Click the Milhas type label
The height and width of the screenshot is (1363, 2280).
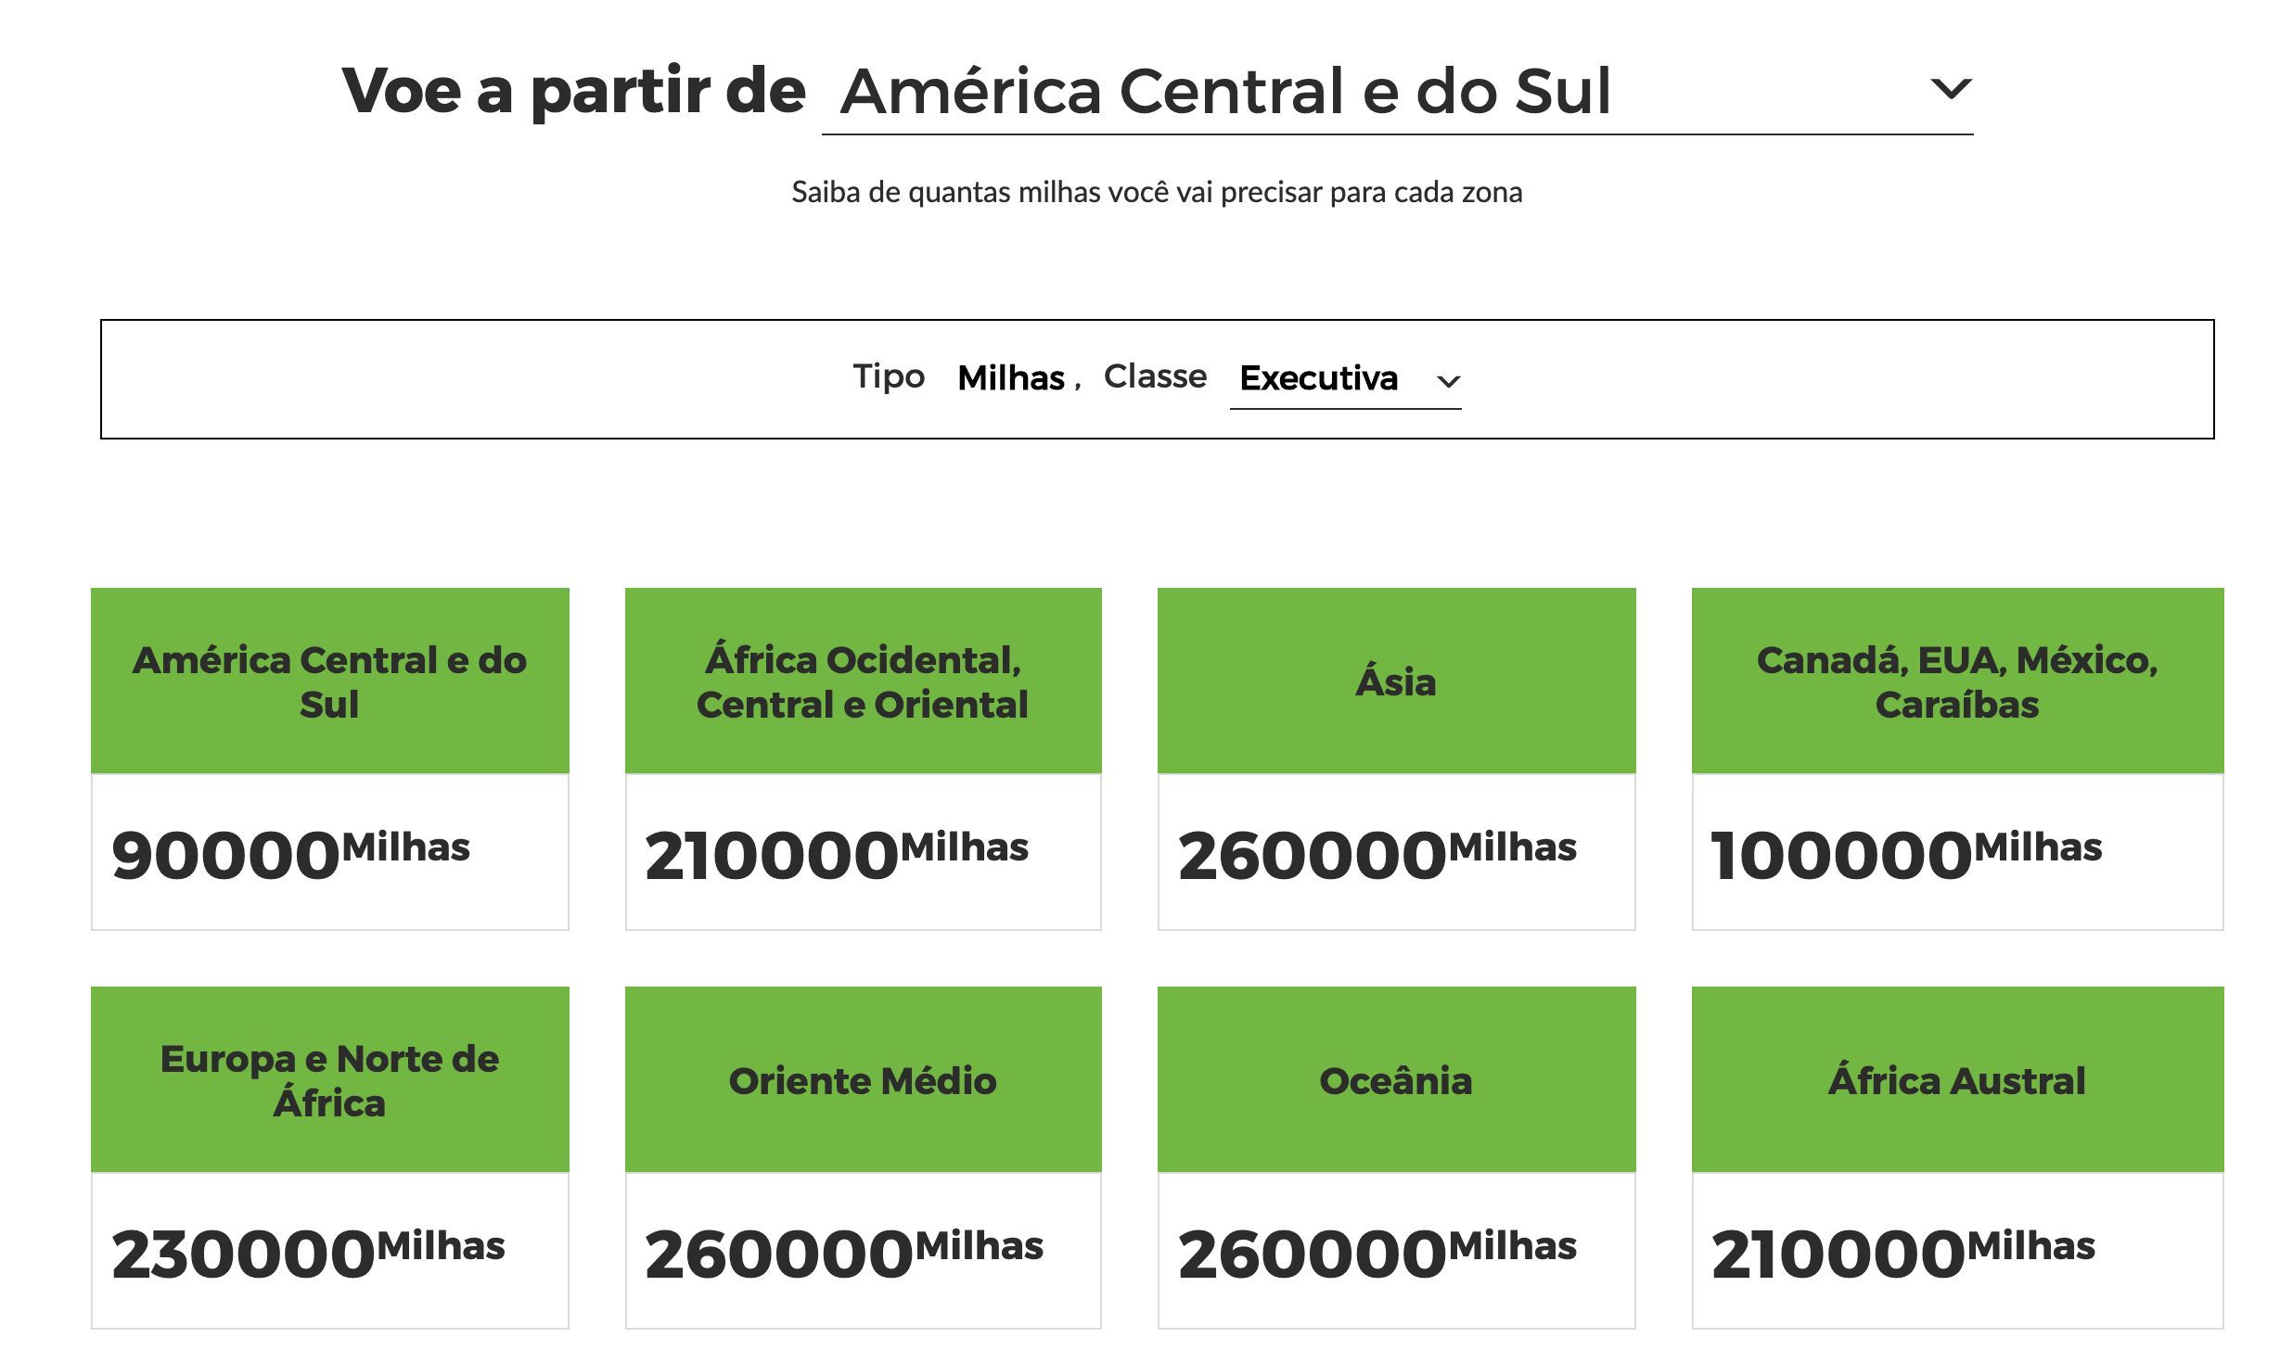point(1010,377)
